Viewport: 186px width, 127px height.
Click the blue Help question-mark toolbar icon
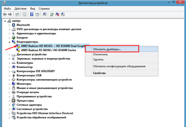(32, 14)
